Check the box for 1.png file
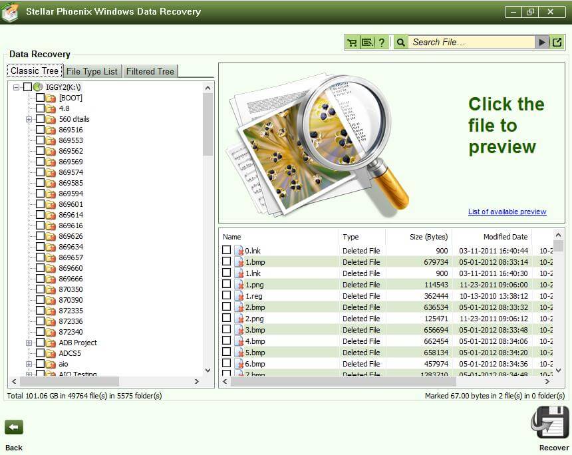Viewport: 572px width, 455px height. click(x=227, y=284)
